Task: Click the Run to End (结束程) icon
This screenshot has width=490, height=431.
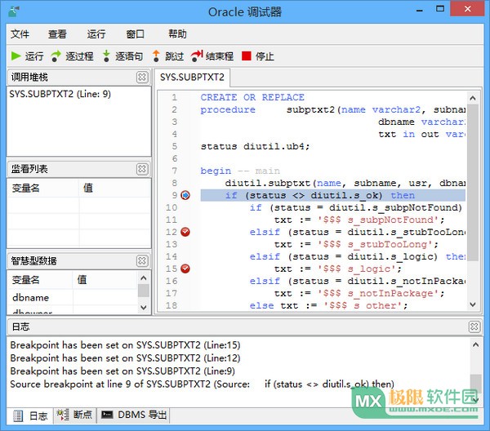Action: [197, 56]
